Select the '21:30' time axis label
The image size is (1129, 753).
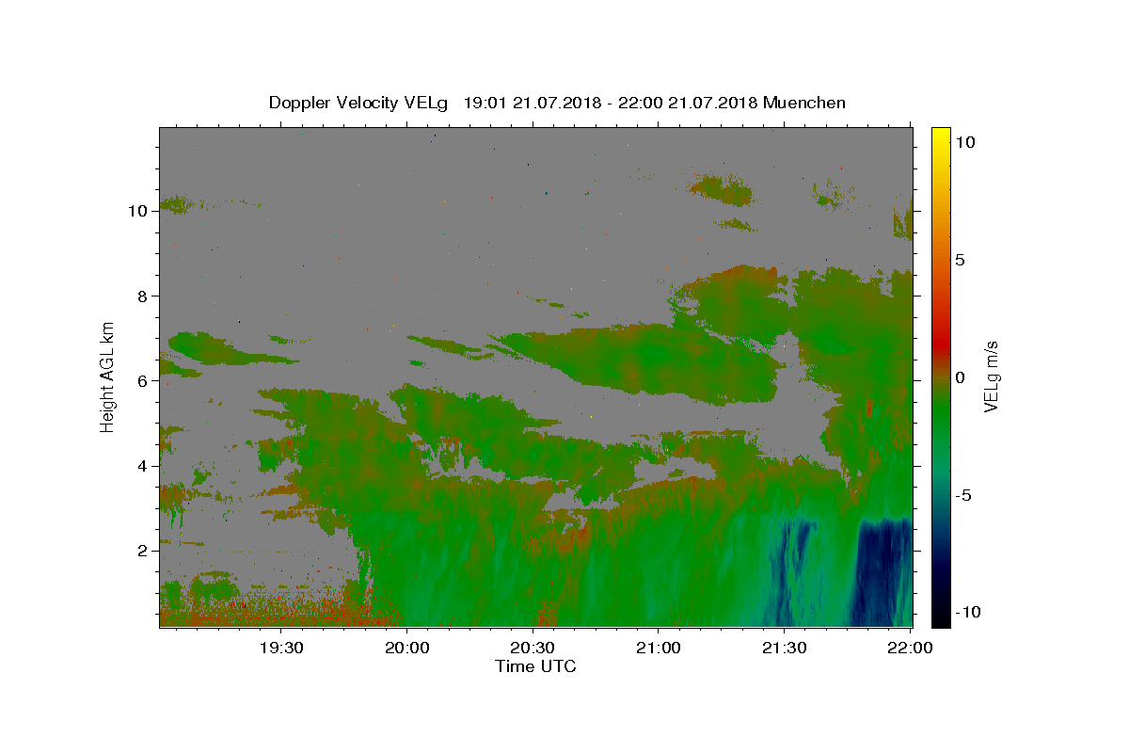tap(784, 648)
